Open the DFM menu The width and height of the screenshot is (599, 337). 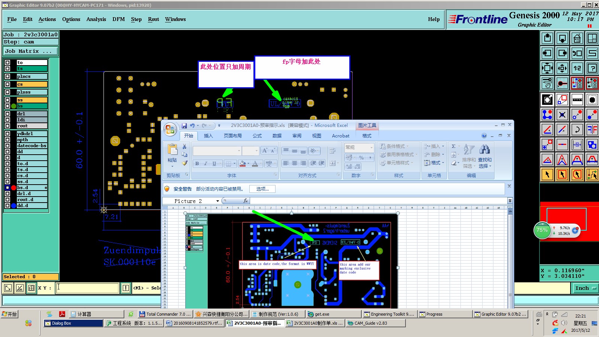[119, 19]
